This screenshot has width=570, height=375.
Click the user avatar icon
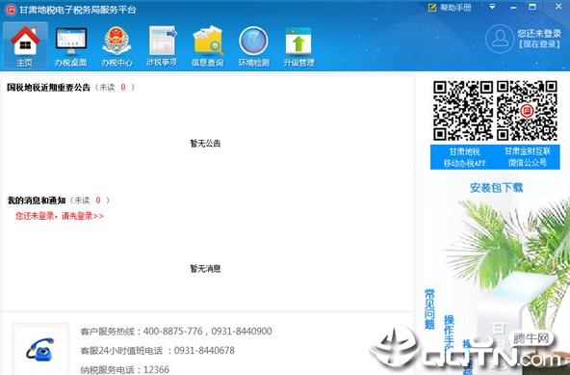(x=500, y=39)
